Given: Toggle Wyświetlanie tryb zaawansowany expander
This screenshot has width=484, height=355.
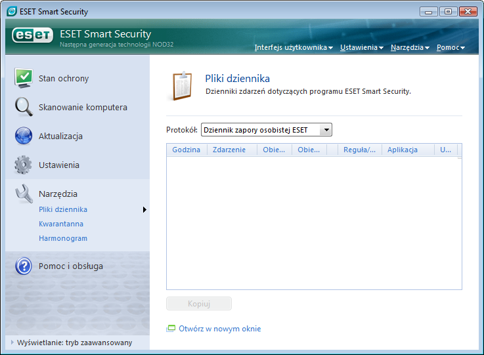Looking at the screenshot, I should (12, 343).
